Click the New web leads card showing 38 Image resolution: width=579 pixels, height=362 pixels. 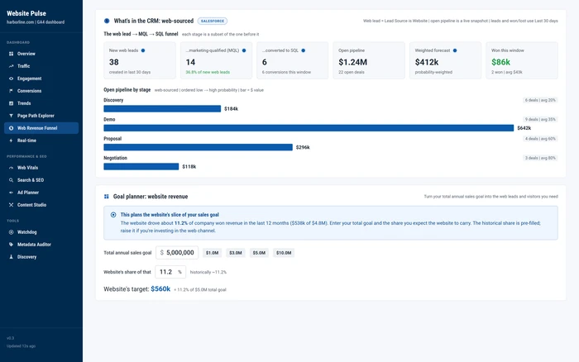pyautogui.click(x=140, y=60)
